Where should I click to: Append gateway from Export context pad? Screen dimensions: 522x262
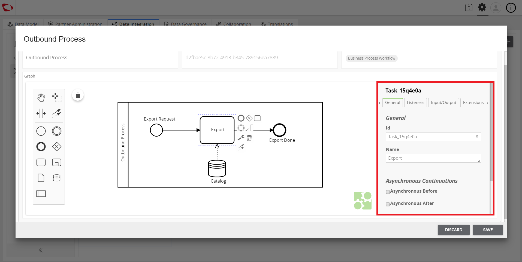249,118
